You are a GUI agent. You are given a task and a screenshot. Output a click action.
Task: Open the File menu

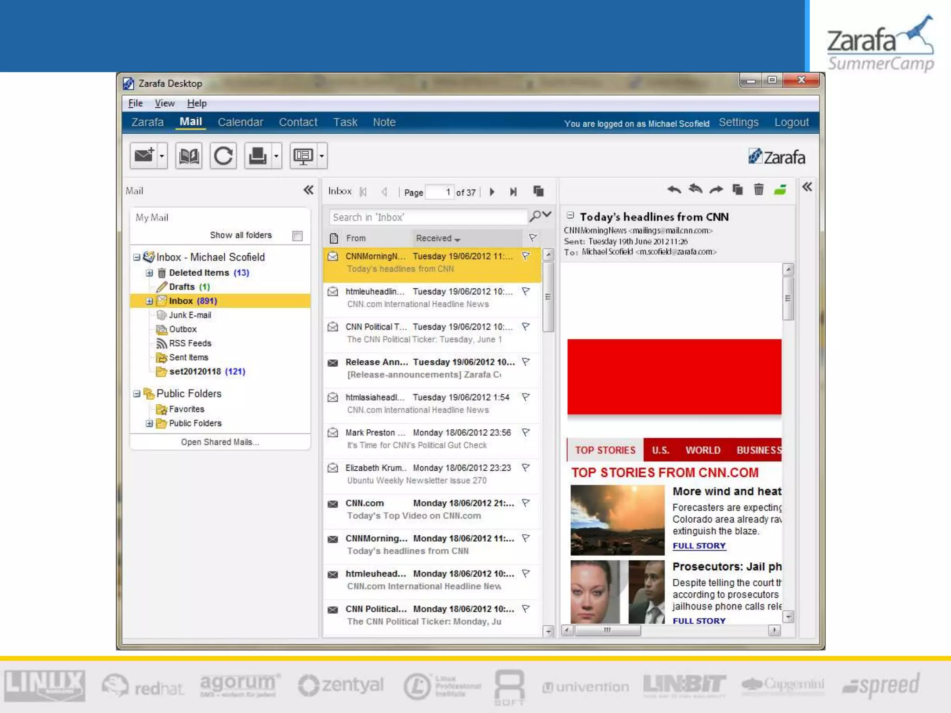[x=135, y=103]
